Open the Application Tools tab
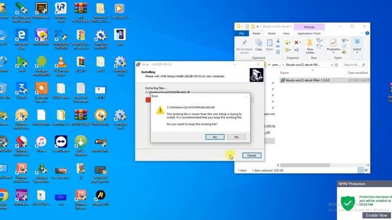Image resolution: width=392 pixels, height=220 pixels. click(309, 34)
